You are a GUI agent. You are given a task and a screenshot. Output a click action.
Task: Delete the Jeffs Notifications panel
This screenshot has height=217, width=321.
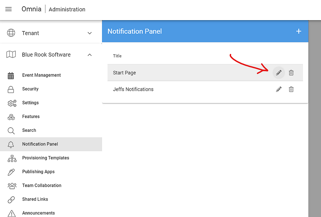coord(291,89)
